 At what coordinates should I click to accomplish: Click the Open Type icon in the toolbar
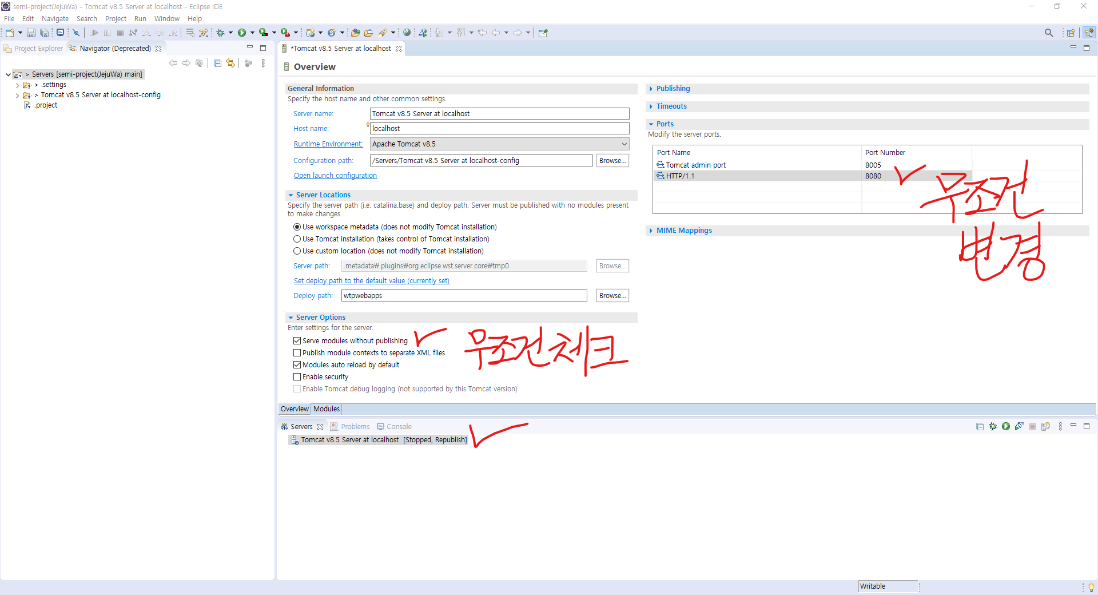pos(356,33)
